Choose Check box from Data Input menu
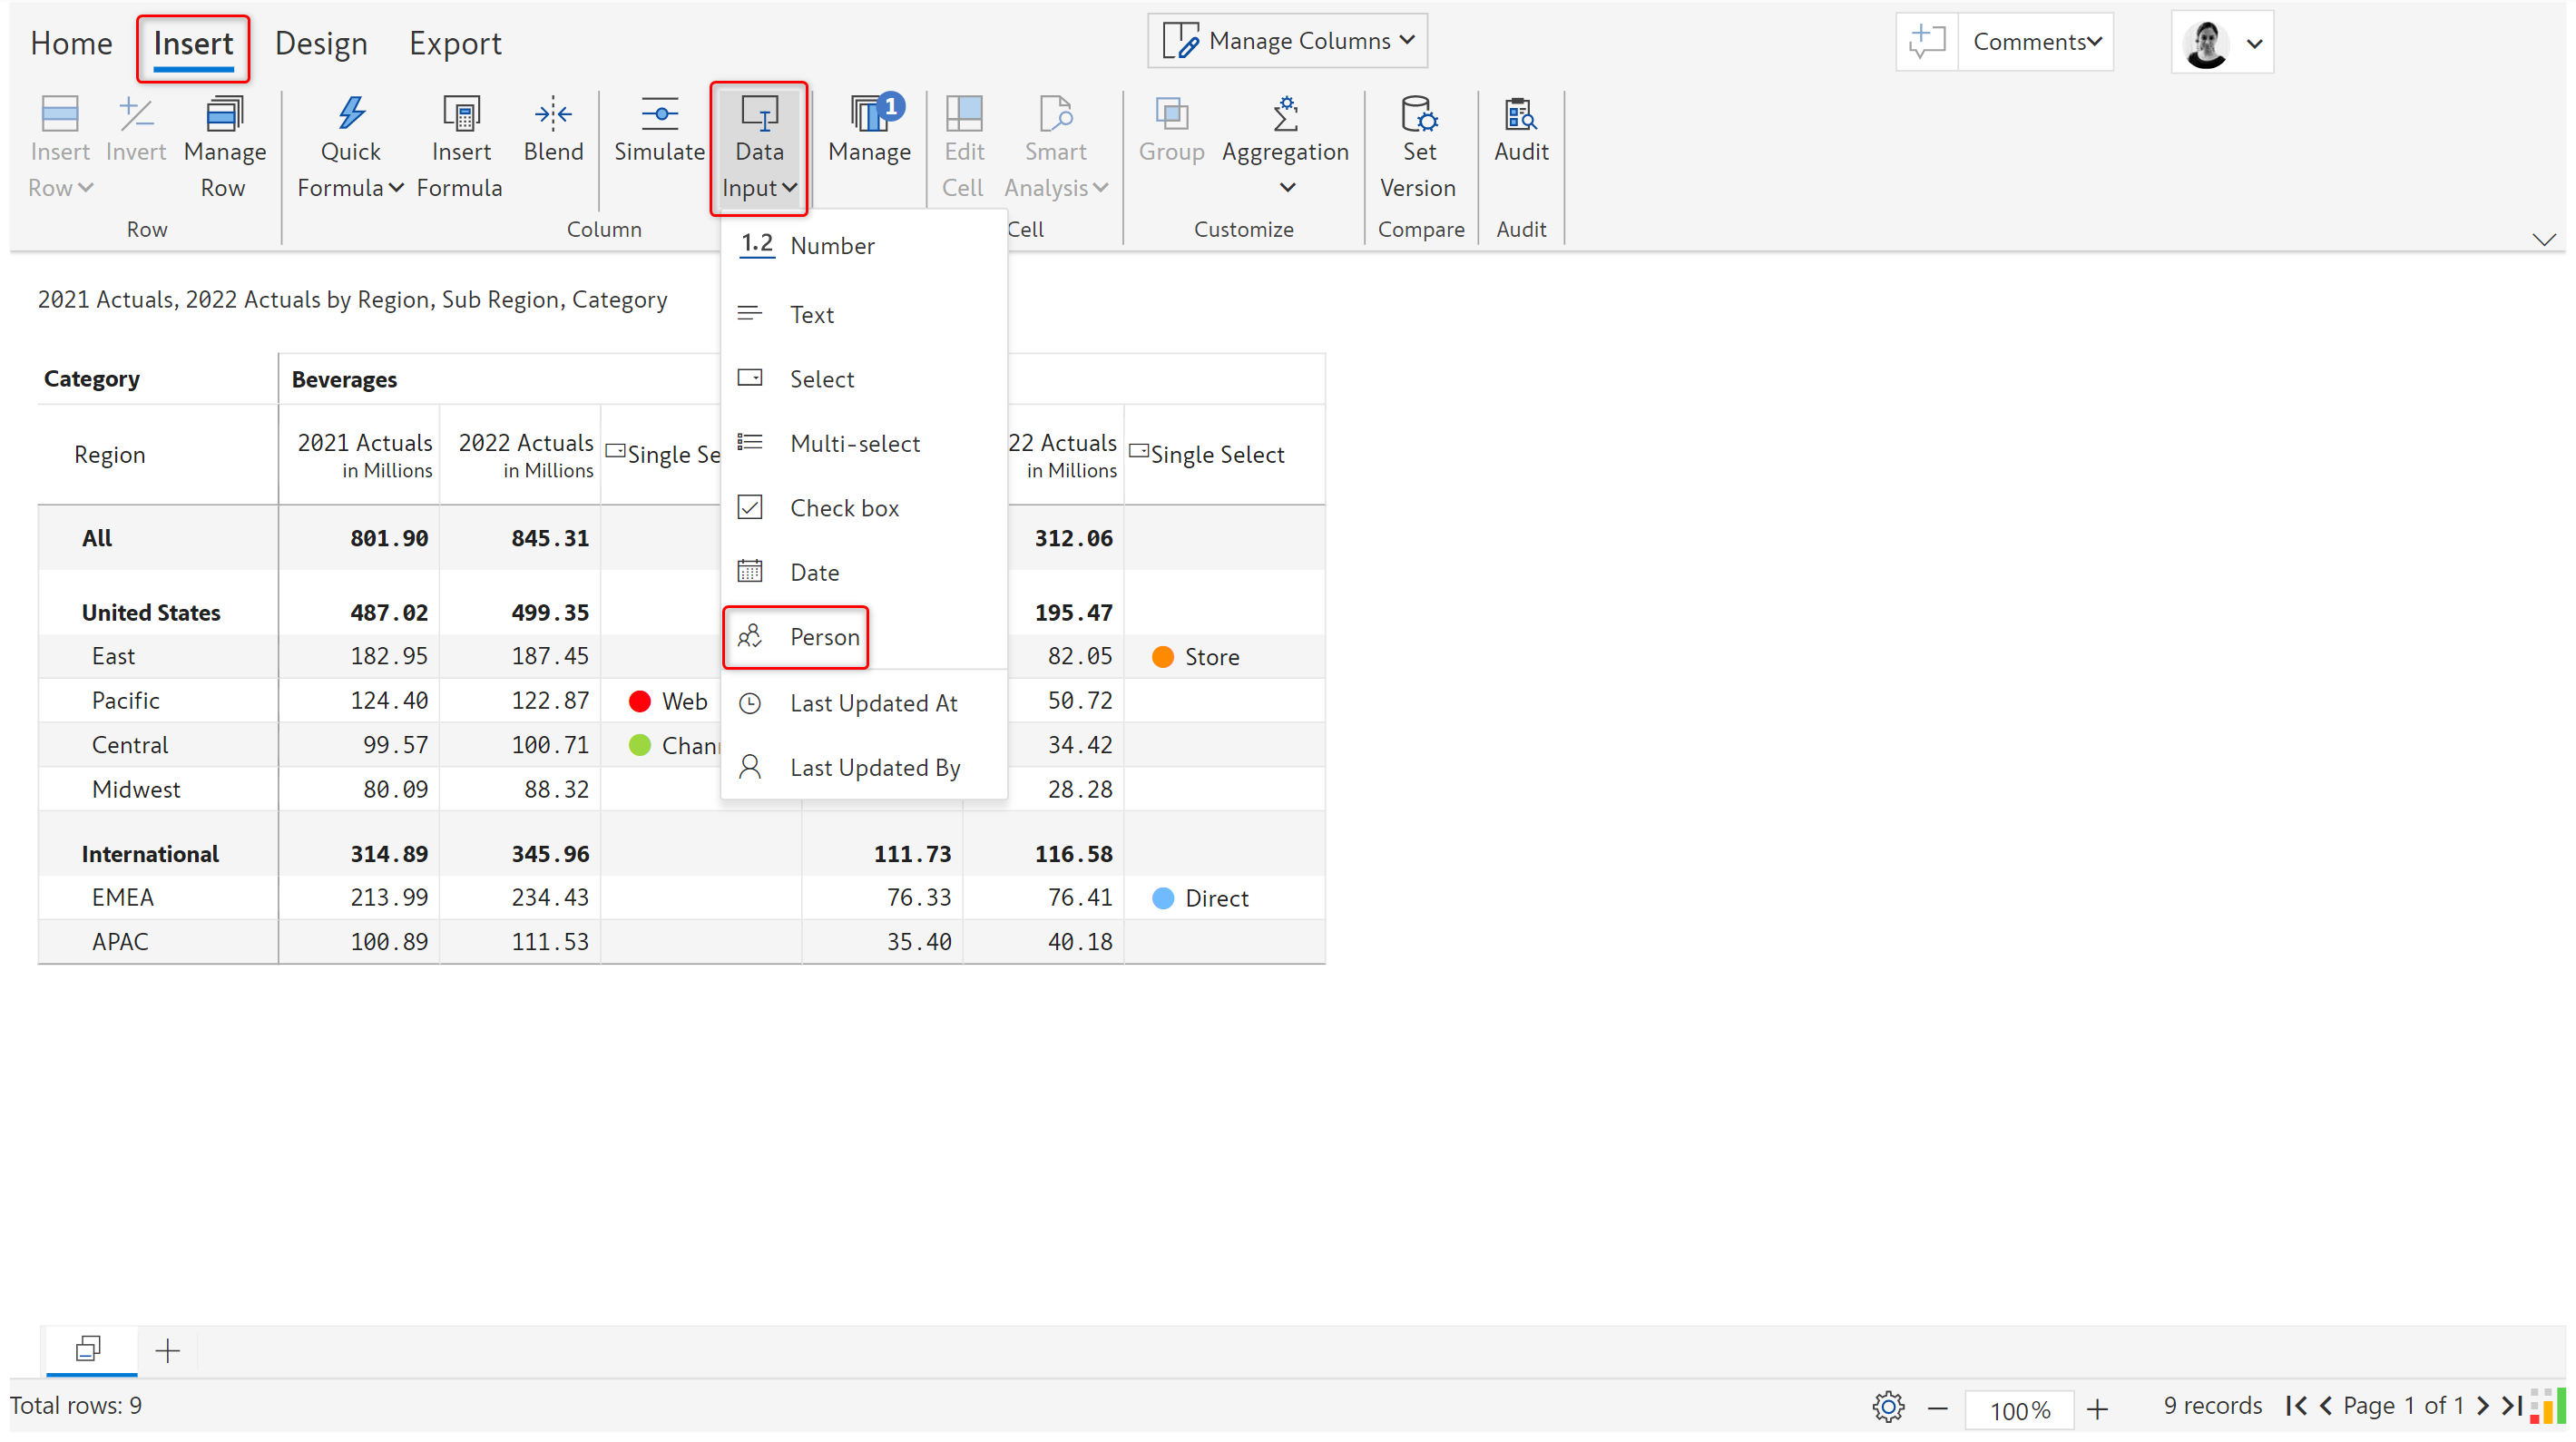Image resolution: width=2576 pixels, height=1442 pixels. (844, 507)
